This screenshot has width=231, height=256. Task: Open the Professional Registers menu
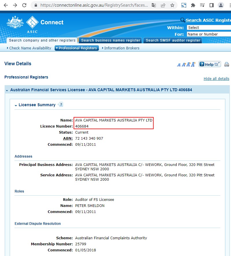[77, 48]
